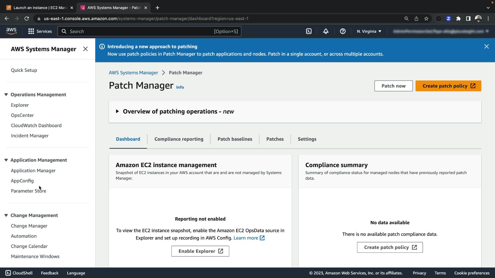Collapse the Change Management section
This screenshot has height=278, width=495.
(x=6, y=215)
